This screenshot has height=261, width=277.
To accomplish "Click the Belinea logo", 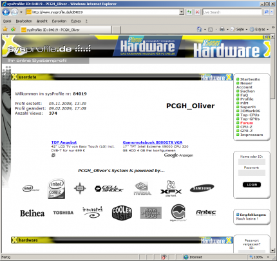I will pyautogui.click(x=32, y=213).
